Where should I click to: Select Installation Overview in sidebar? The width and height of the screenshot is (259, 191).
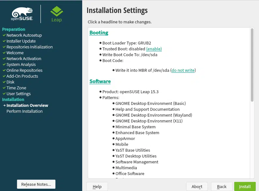click(x=27, y=105)
